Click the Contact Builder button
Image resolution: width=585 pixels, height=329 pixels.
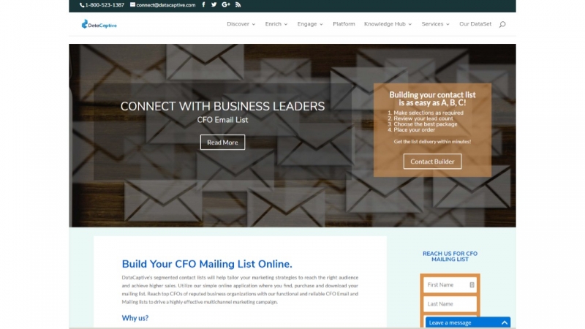(x=432, y=162)
